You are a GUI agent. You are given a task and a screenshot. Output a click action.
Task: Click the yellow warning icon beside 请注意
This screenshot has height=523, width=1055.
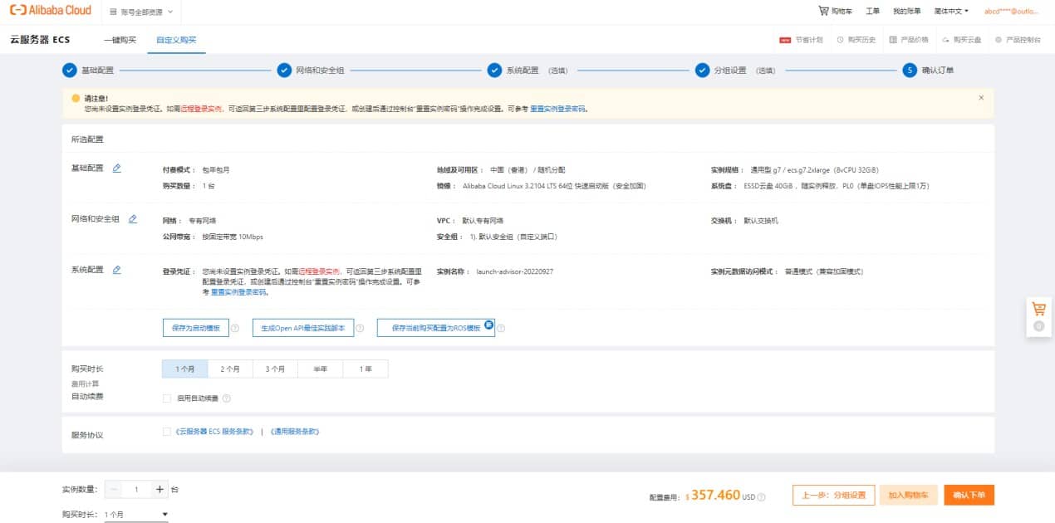coord(76,98)
